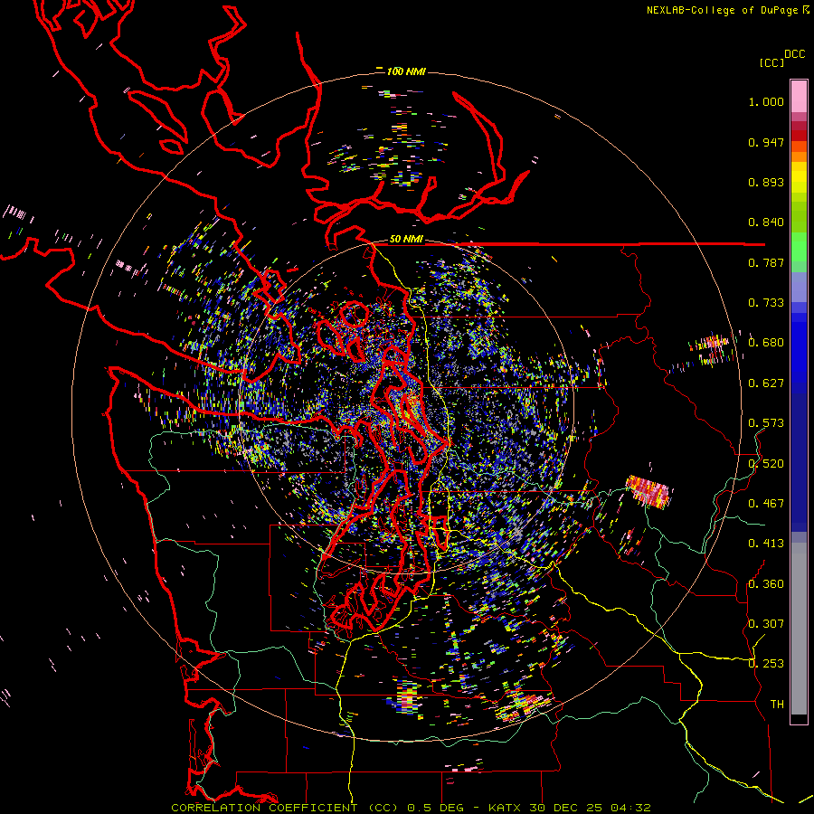The height and width of the screenshot is (814, 814).
Task: Click the TH label on the scale
Action: 777,704
